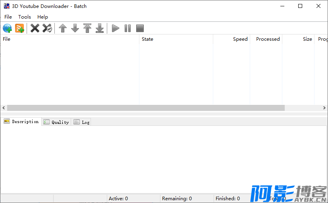328x203 pixels.
Task: Click the move down arrow icon
Action: (75, 28)
